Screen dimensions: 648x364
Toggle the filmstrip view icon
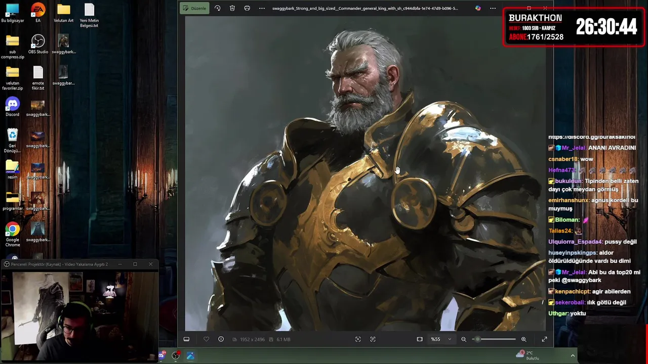pos(186,339)
